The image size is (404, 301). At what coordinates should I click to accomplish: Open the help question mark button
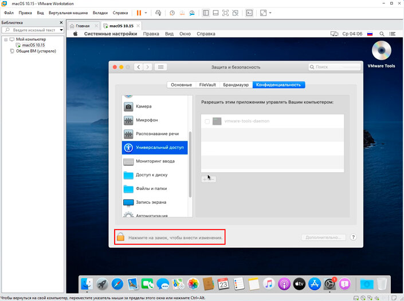tap(353, 237)
